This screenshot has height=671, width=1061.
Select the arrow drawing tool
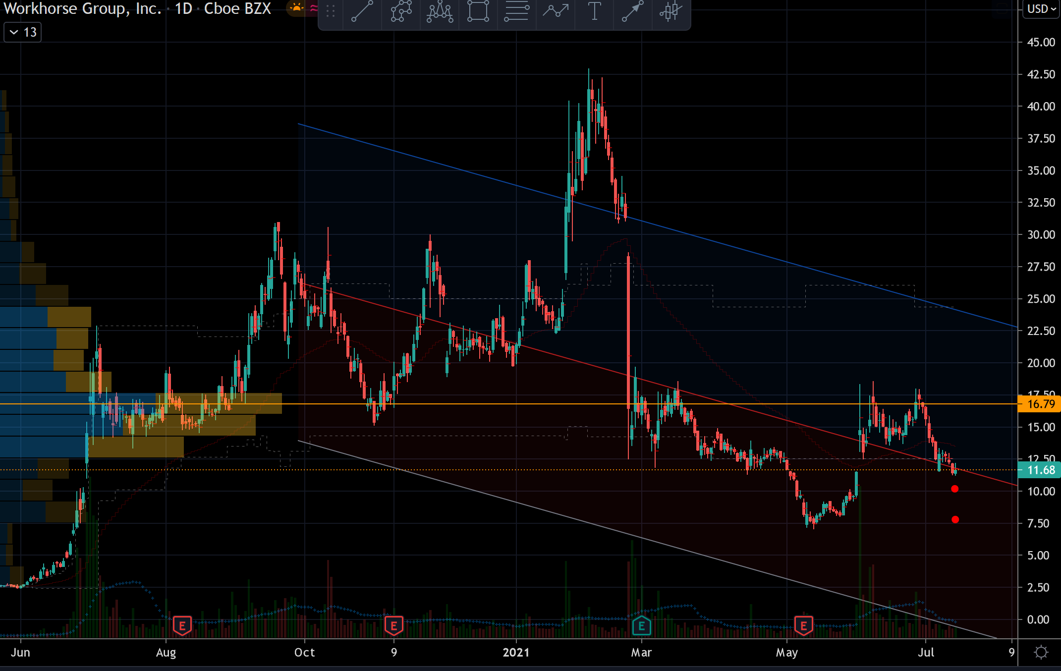632,11
